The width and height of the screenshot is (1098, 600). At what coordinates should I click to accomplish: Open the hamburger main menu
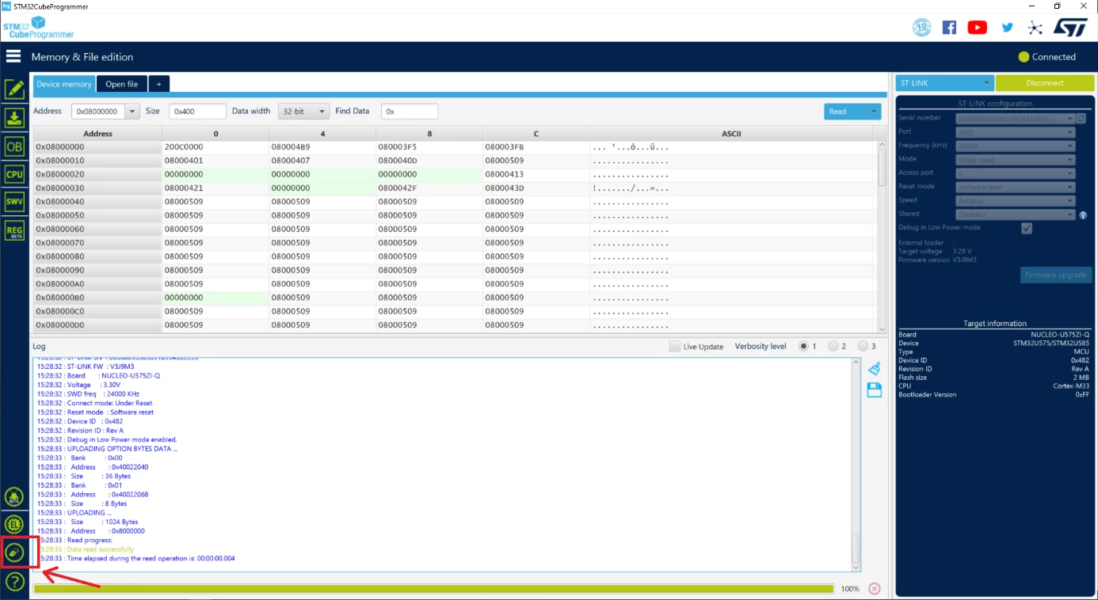(13, 56)
